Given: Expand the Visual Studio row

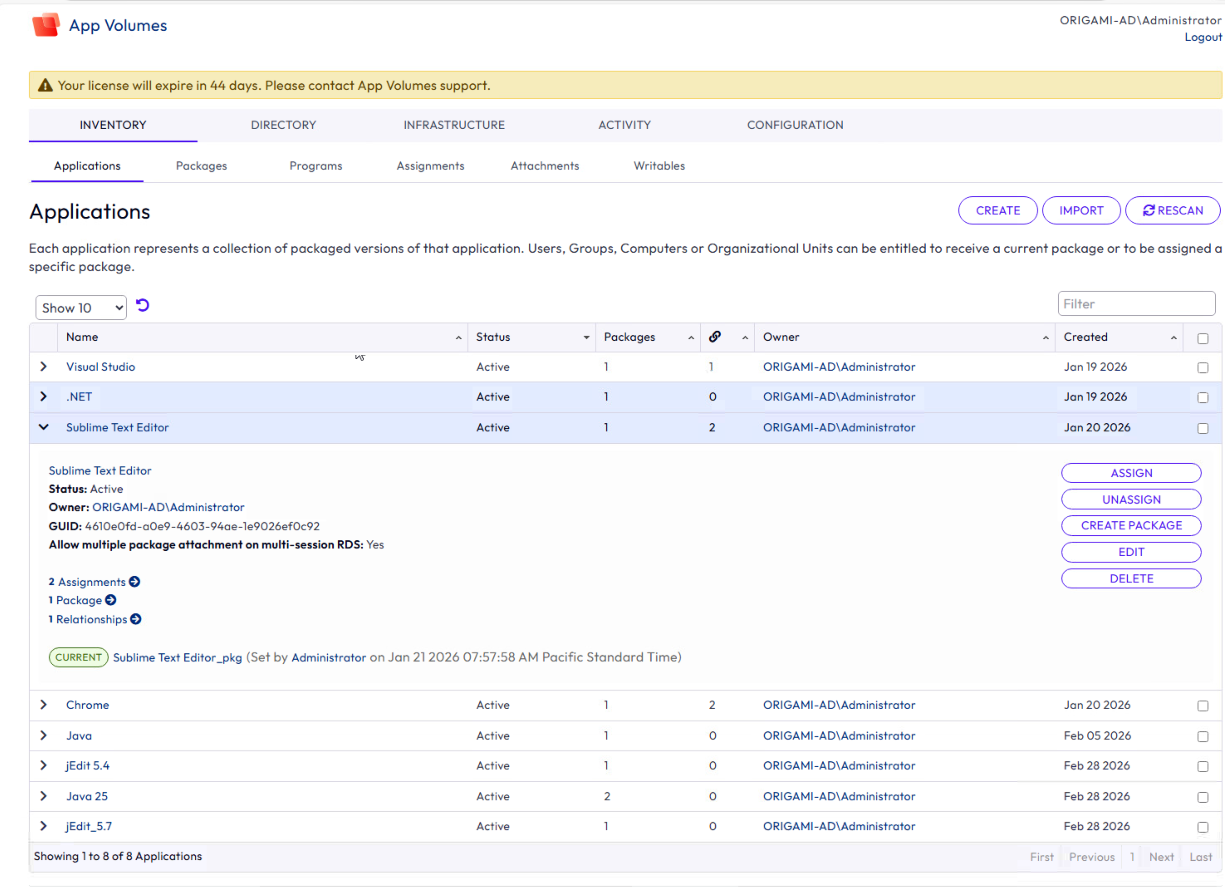Looking at the screenshot, I should pyautogui.click(x=44, y=367).
